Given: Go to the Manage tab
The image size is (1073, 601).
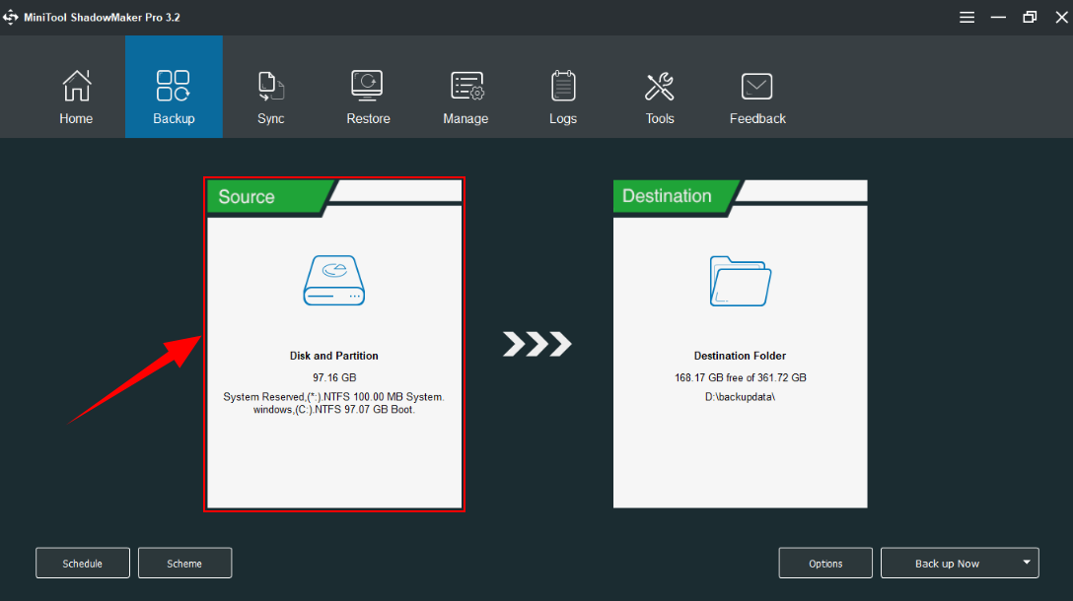Looking at the screenshot, I should pos(465,87).
